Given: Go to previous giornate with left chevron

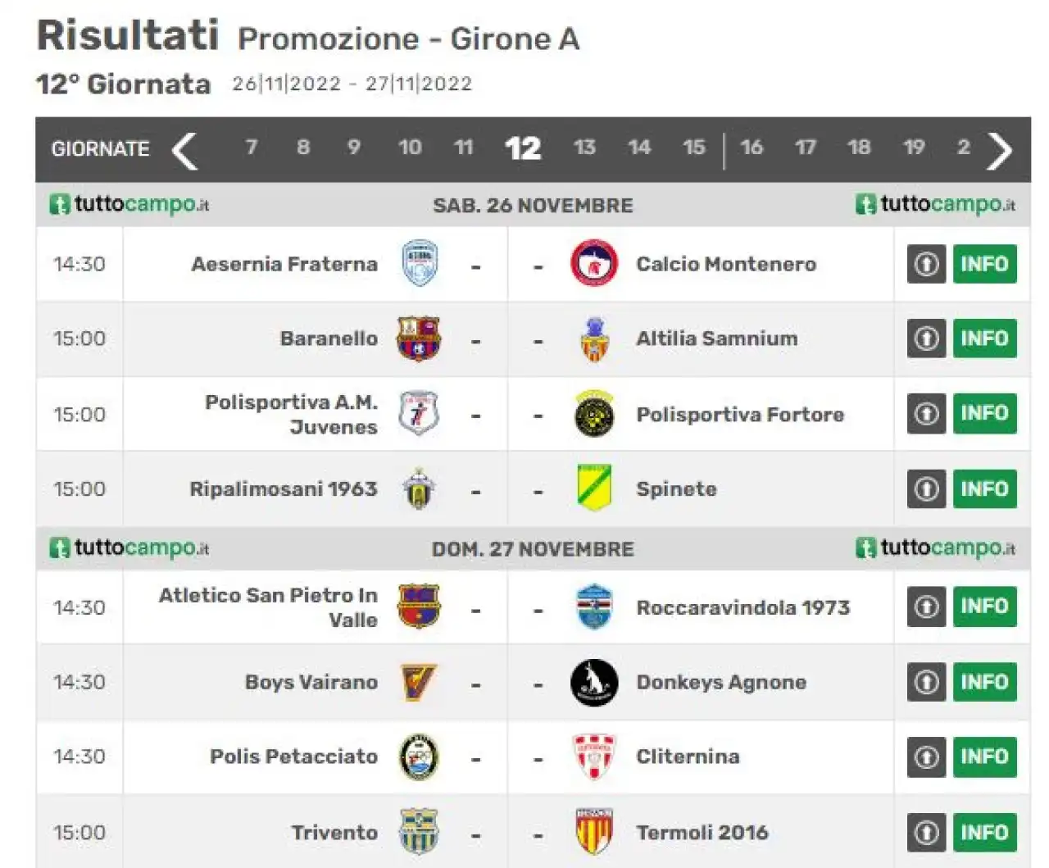Looking at the screenshot, I should click(x=185, y=150).
